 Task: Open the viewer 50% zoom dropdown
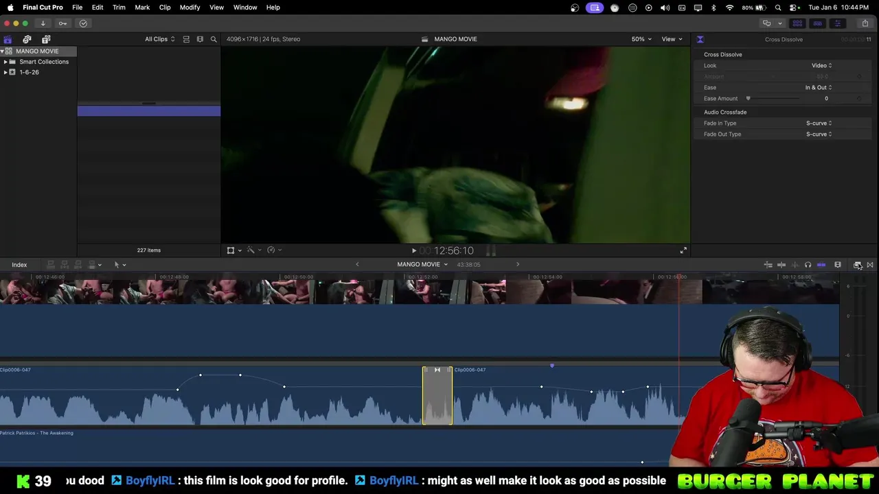click(641, 39)
